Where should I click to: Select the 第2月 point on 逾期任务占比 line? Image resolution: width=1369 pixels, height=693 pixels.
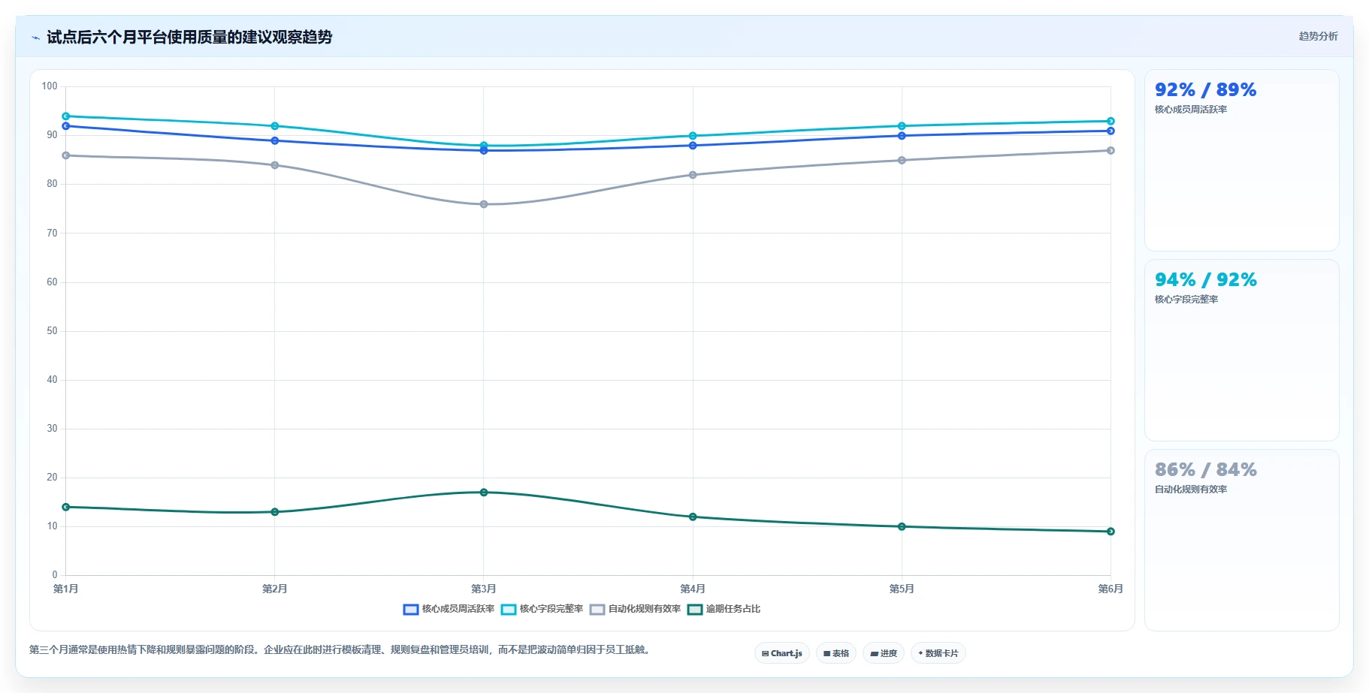[x=275, y=512]
